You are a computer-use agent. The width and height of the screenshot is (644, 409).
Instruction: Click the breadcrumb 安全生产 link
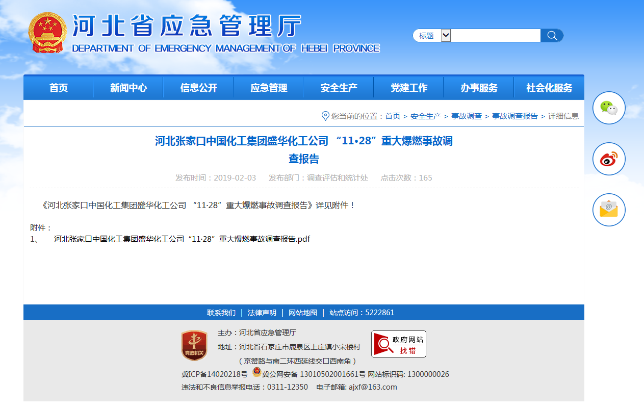point(426,116)
